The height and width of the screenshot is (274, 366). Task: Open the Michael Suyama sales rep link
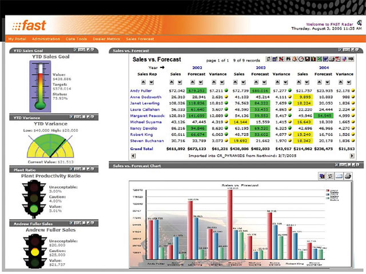tap(146, 122)
